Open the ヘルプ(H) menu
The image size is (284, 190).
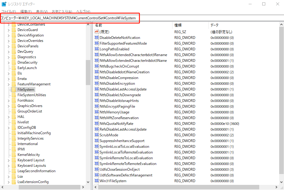[x=83, y=11]
